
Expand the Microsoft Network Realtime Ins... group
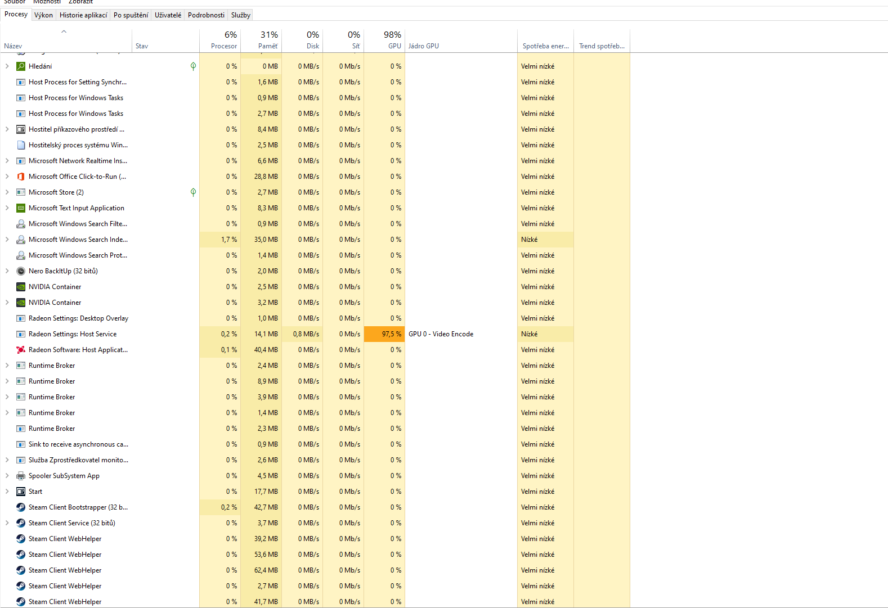click(x=7, y=161)
